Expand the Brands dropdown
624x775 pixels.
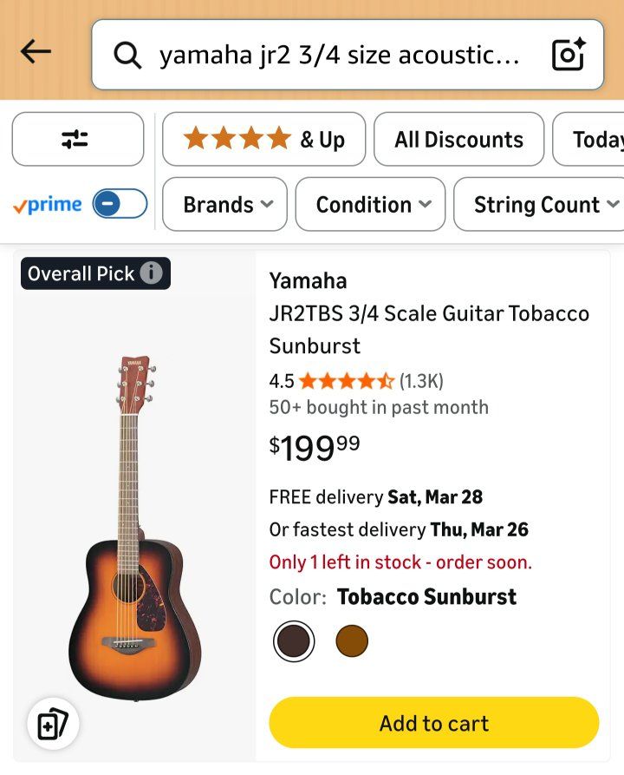click(224, 205)
